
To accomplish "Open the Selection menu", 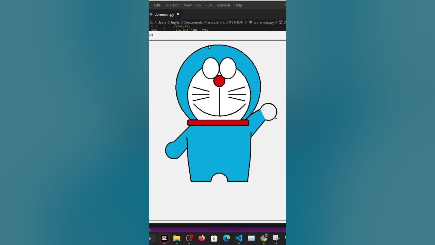I will (x=172, y=5).
